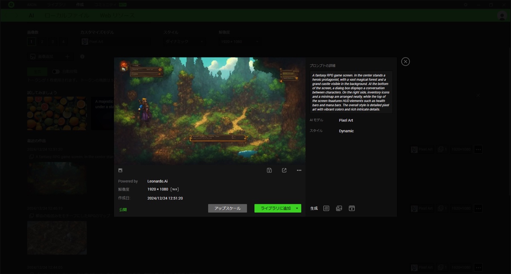Open the スタイル dropdown showing ダイナミック
511x274 pixels.
coord(184,42)
